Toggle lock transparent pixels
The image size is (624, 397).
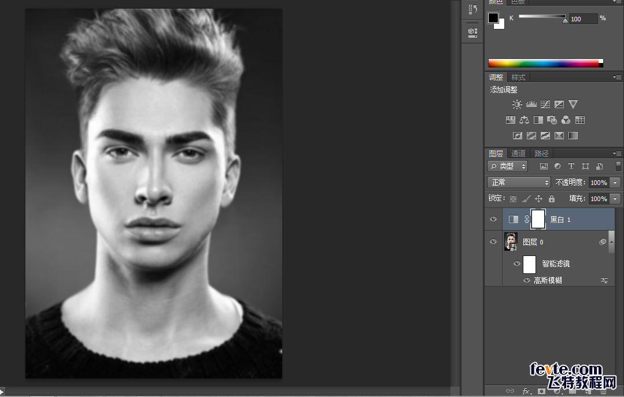(x=514, y=199)
